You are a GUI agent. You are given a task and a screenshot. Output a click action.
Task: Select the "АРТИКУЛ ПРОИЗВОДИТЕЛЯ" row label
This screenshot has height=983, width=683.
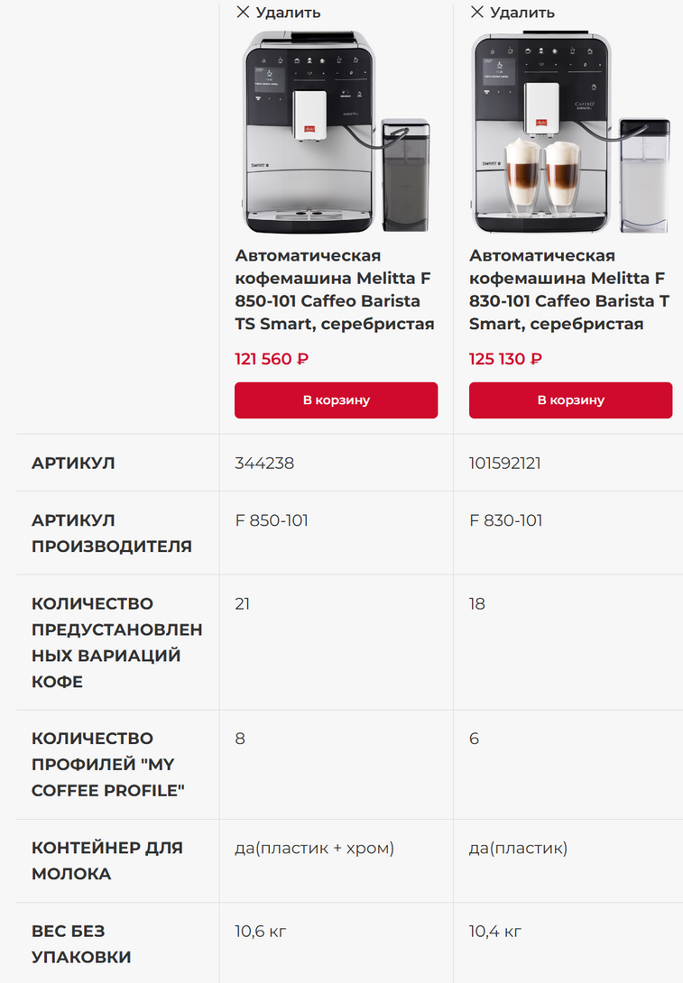[112, 533]
